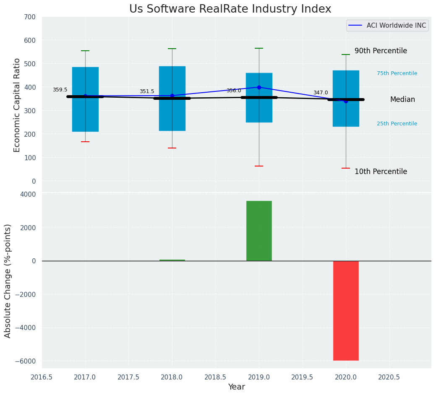Select the 2020 red absolute change bar
The image size is (436, 395).
click(346, 310)
